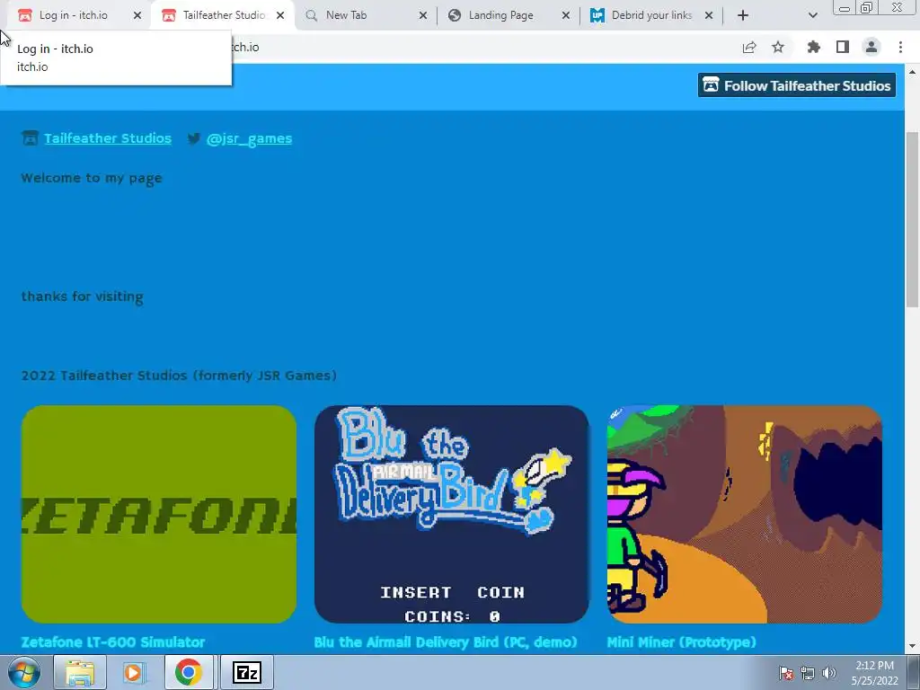Click the scrollbar down arrow
This screenshot has width=920, height=690.
(x=913, y=646)
